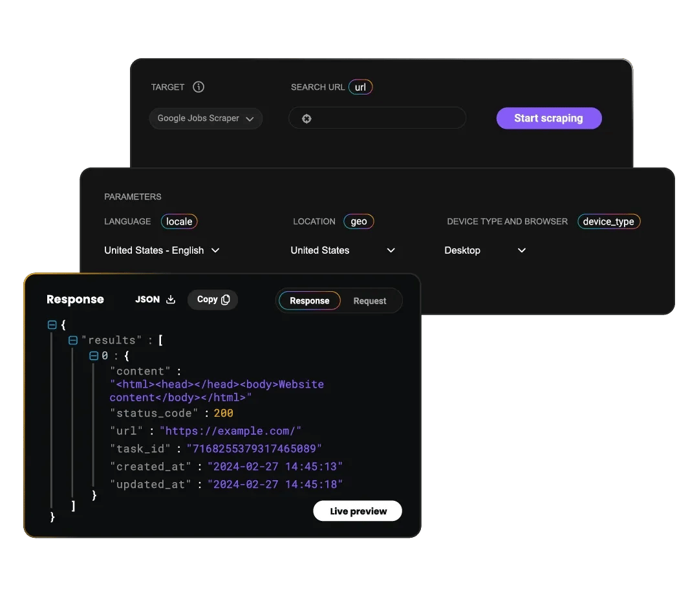This screenshot has width=699, height=596.
Task: Copy the response to clipboard
Action: click(x=213, y=300)
